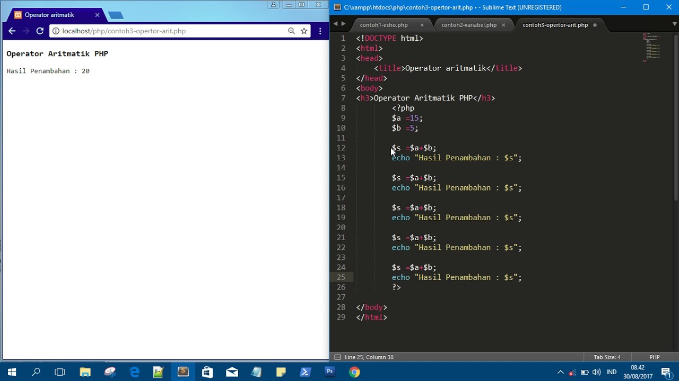679x381 pixels.
Task: Open a new Chrome tab
Action: coord(115,15)
